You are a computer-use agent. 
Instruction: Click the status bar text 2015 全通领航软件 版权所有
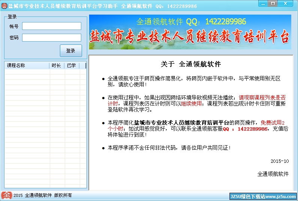tap(43, 195)
